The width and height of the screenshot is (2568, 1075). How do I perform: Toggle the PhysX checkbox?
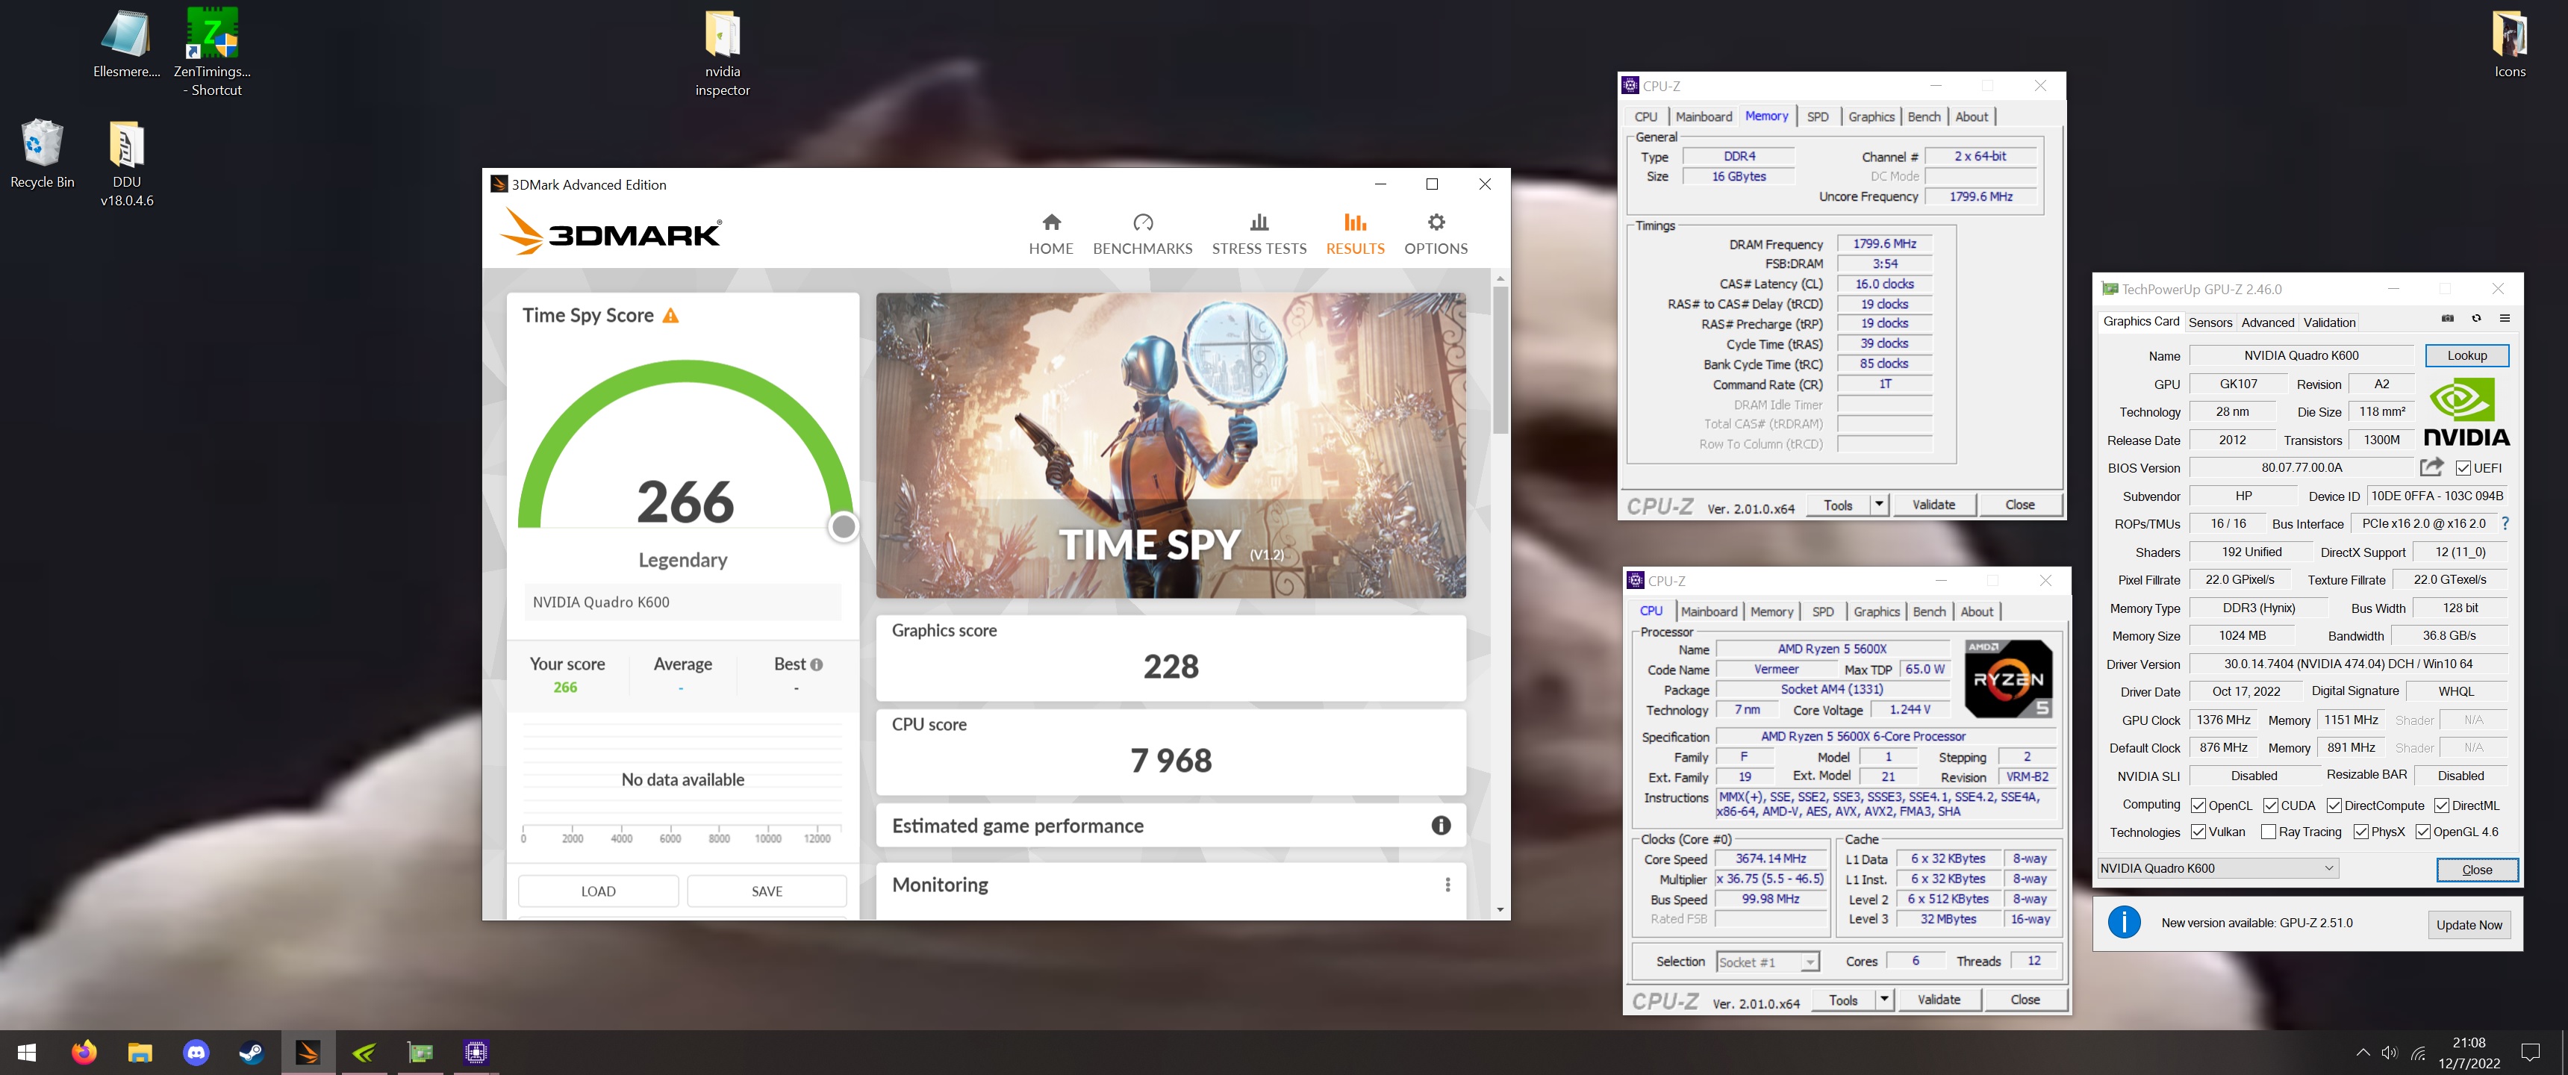tap(2360, 832)
